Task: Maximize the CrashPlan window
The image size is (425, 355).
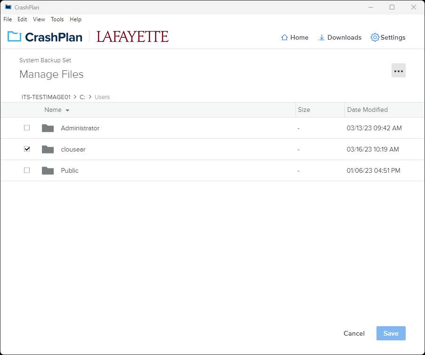Action: 392,8
